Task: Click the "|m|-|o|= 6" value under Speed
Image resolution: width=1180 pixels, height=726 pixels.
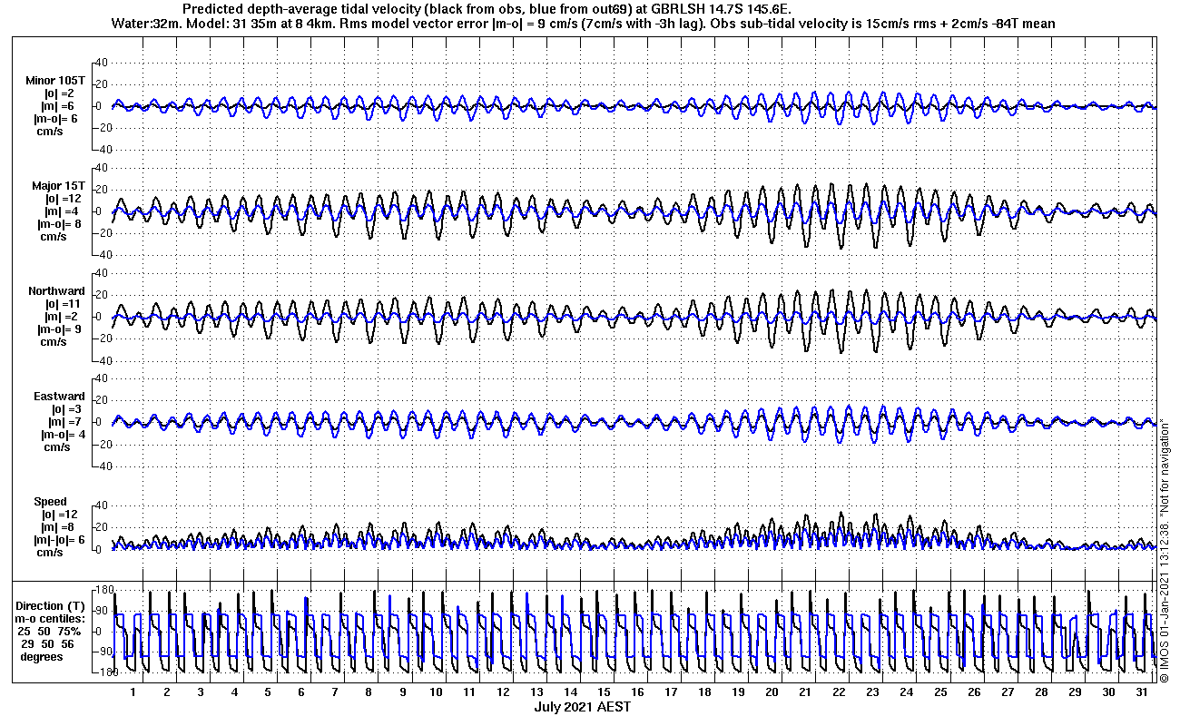Action: [60, 539]
